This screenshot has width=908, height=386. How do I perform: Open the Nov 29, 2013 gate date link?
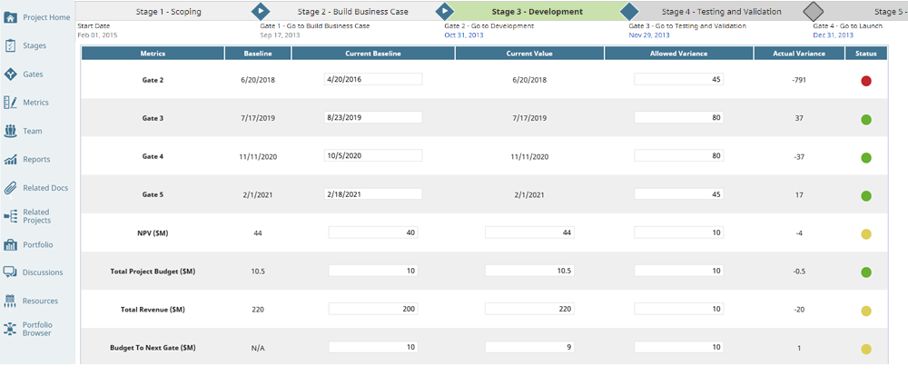(649, 35)
